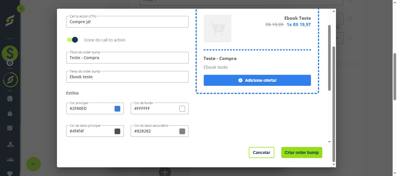Click the Adicione oferta! preview button
397x176 pixels.
257,80
